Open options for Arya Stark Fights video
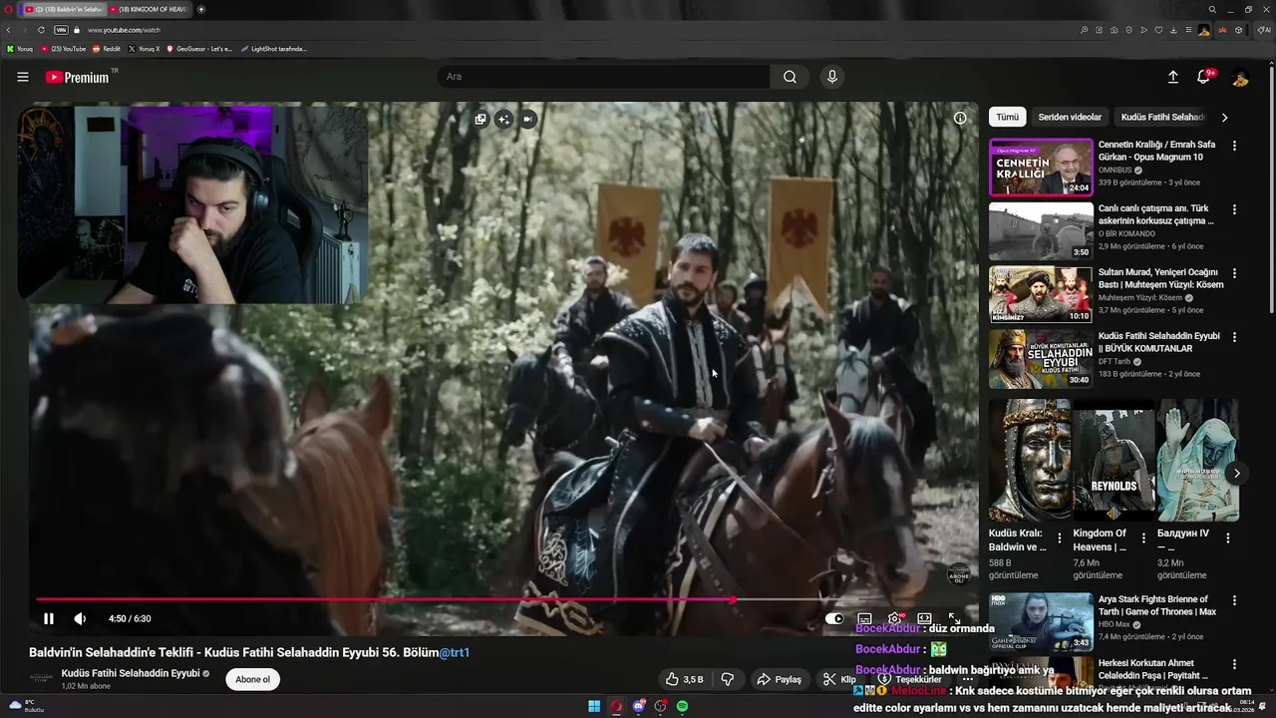The height and width of the screenshot is (718, 1276). click(1234, 600)
